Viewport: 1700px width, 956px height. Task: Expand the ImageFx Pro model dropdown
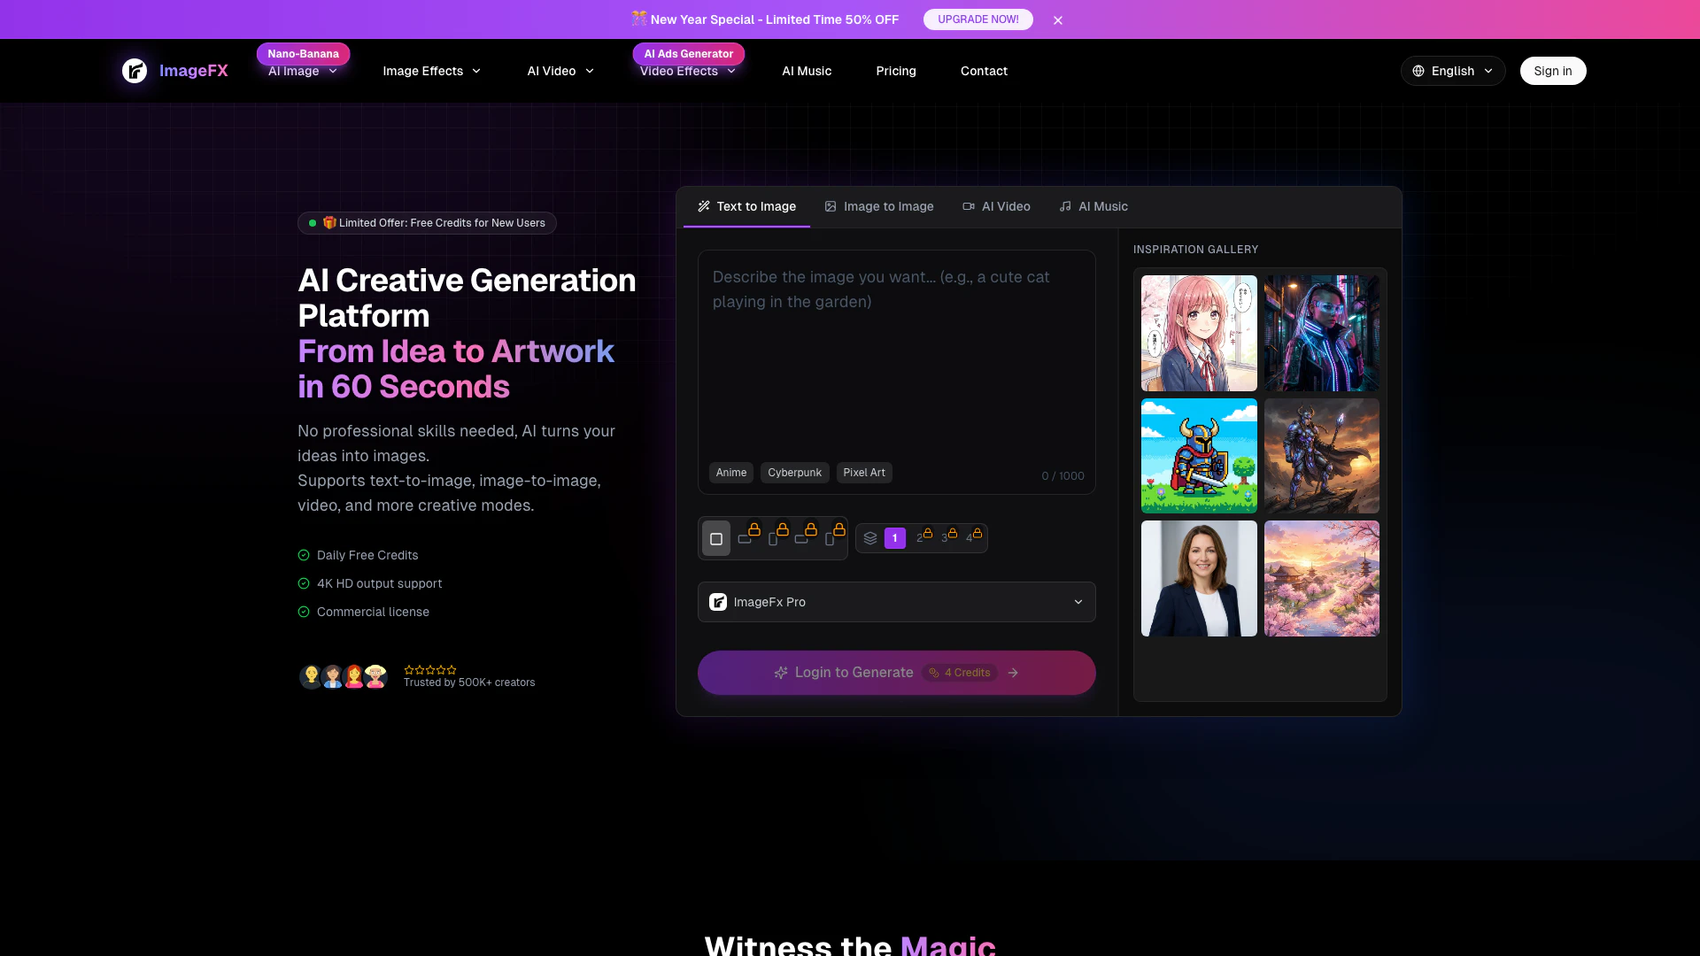pos(1078,602)
